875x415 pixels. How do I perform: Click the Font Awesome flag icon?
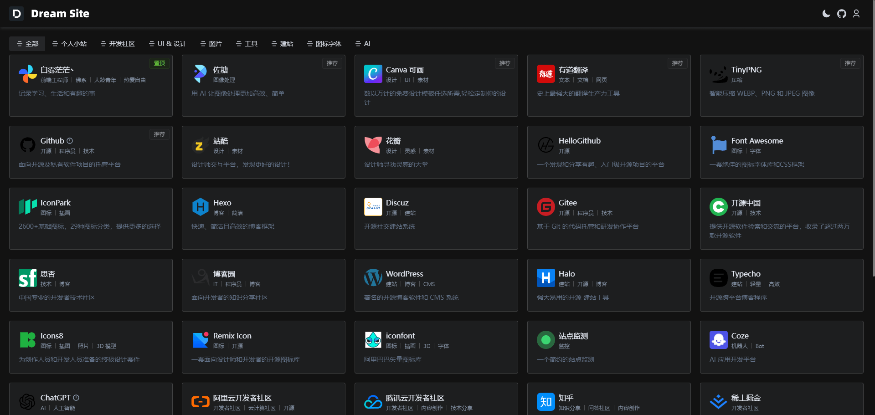(719, 145)
